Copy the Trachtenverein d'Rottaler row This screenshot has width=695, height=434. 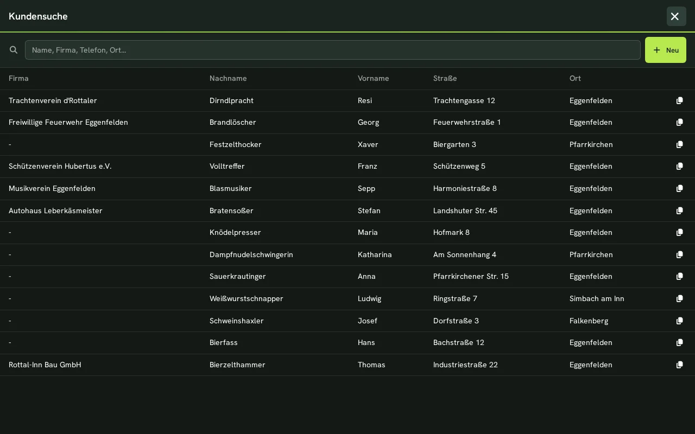679,100
